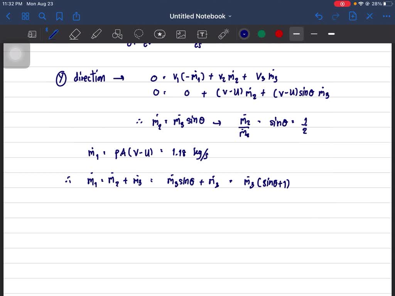
Task: Open the share/export menu
Action: [x=76, y=16]
